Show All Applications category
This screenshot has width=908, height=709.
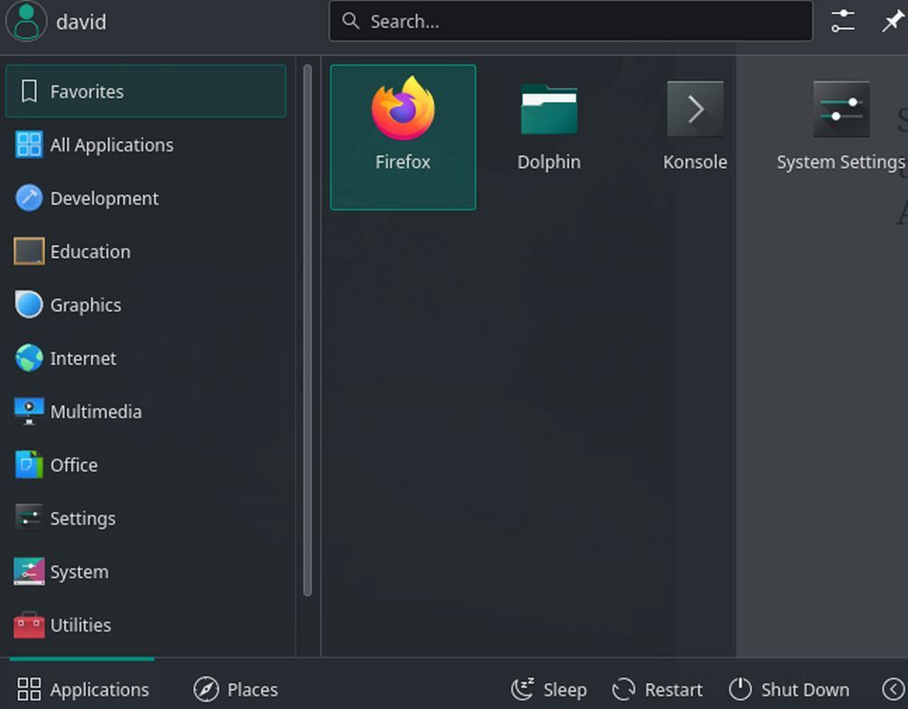click(x=146, y=145)
